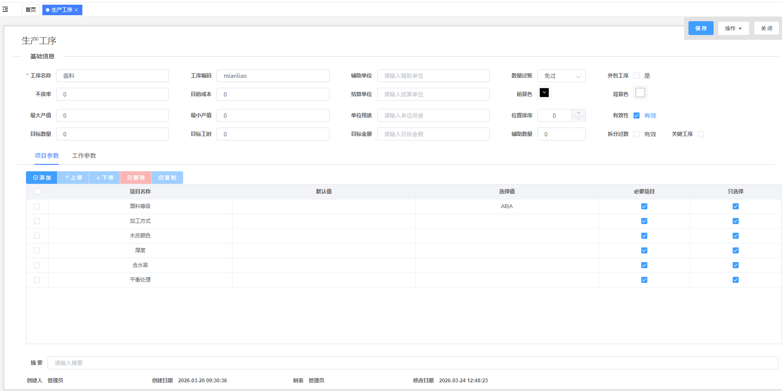Click the 摘要 input field
Viewport: 782px width, 391px height.
(x=412, y=363)
